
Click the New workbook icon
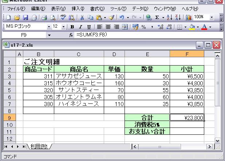(9, 17)
